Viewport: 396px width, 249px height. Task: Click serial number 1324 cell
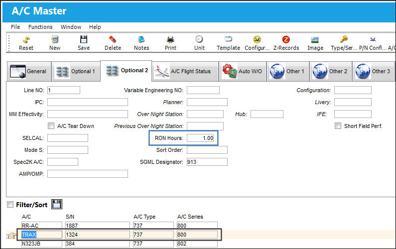coord(98,235)
